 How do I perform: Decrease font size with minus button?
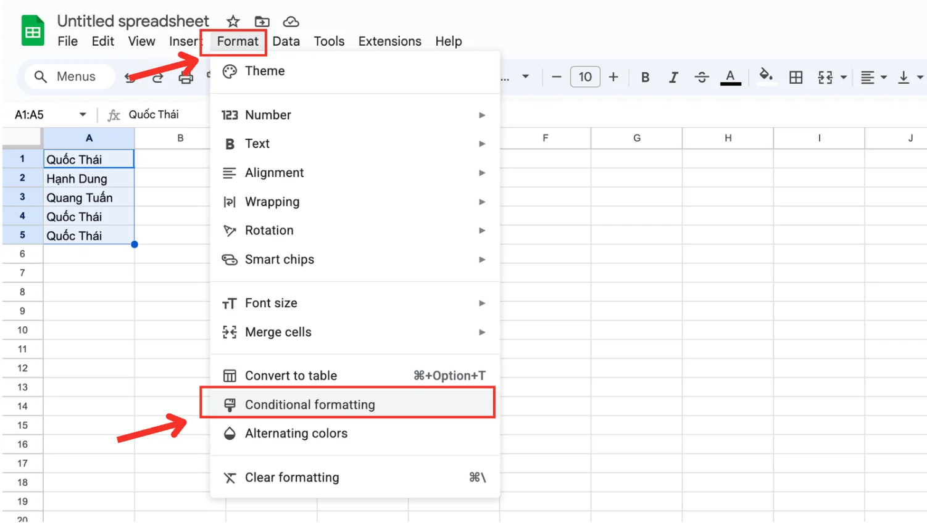(x=556, y=77)
